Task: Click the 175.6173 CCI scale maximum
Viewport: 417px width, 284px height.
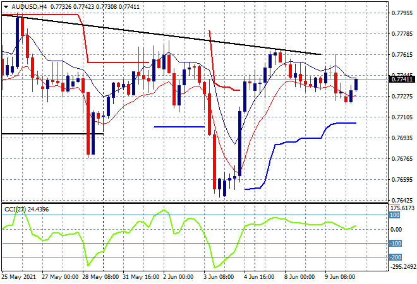Action: point(402,208)
